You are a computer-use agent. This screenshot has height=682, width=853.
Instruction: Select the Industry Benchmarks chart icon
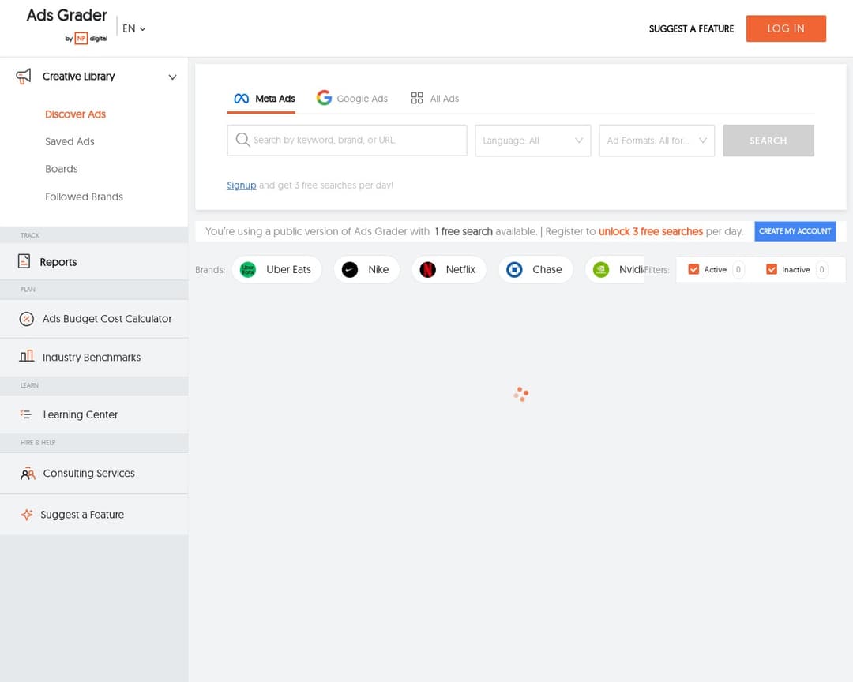26,357
